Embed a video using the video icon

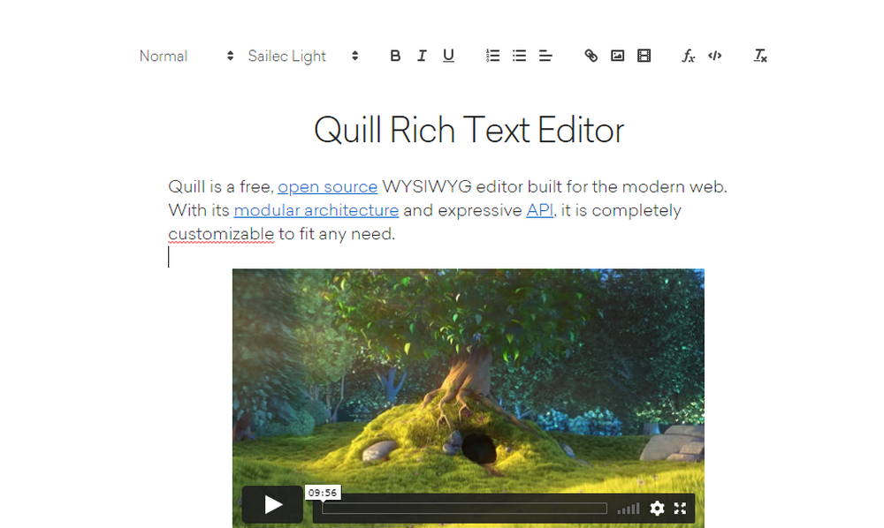(644, 56)
